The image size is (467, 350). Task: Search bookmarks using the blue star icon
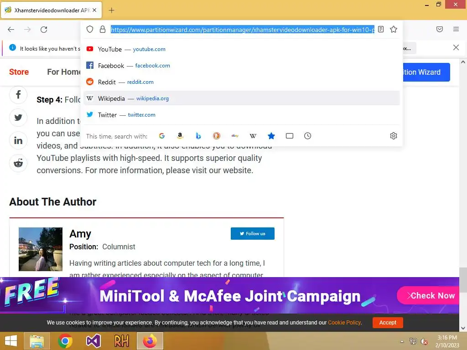pos(271,136)
